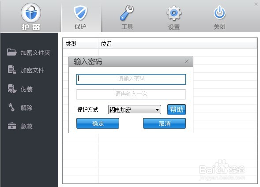Cancel with the 取消 button
Viewport: 260px width, 187px height.
(164, 123)
